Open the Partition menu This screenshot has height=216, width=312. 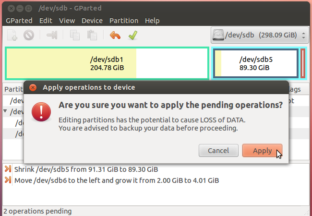123,21
